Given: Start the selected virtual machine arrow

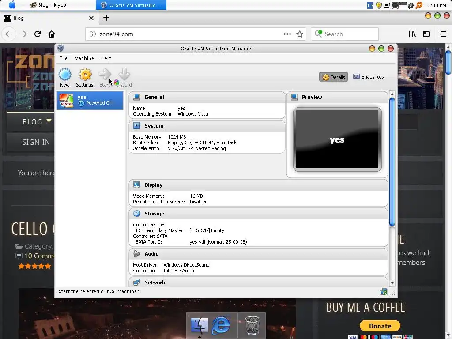Looking at the screenshot, I should tap(105, 74).
